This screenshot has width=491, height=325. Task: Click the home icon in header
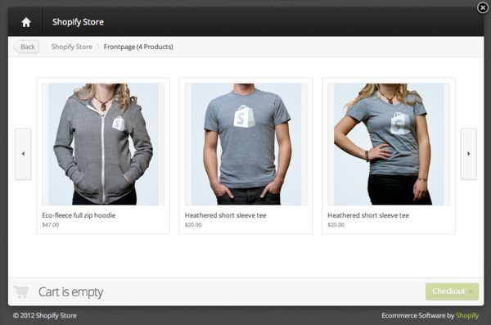click(x=26, y=22)
